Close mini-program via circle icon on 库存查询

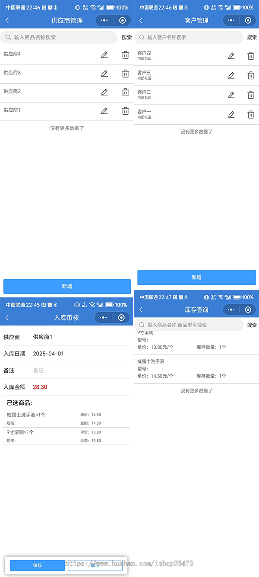pos(248,309)
